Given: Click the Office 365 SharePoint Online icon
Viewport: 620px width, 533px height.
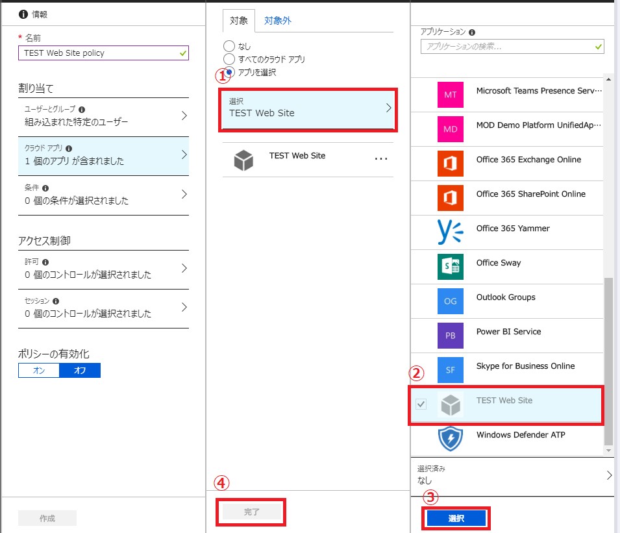Looking at the screenshot, I should click(x=450, y=198).
